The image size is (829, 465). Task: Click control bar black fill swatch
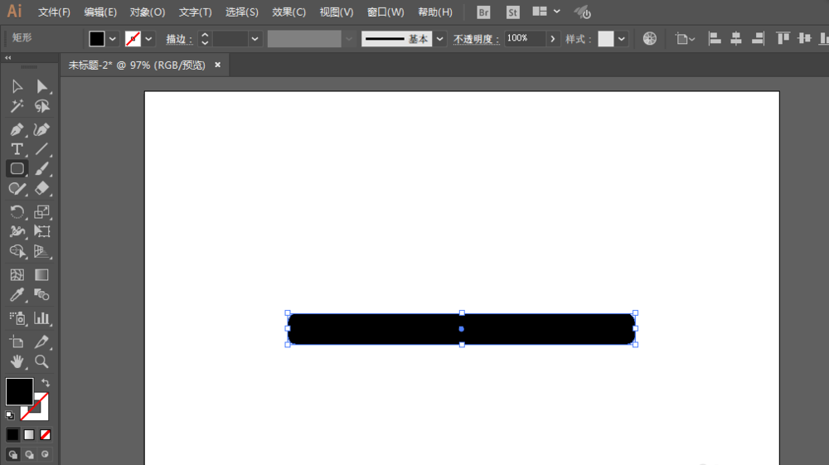(x=97, y=39)
